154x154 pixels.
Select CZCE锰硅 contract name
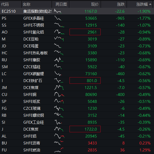pos(32,67)
